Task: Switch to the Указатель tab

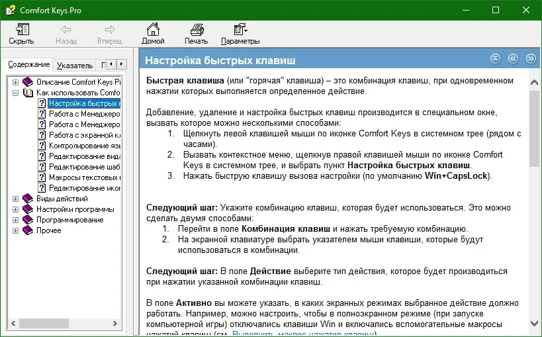Action: [x=75, y=66]
